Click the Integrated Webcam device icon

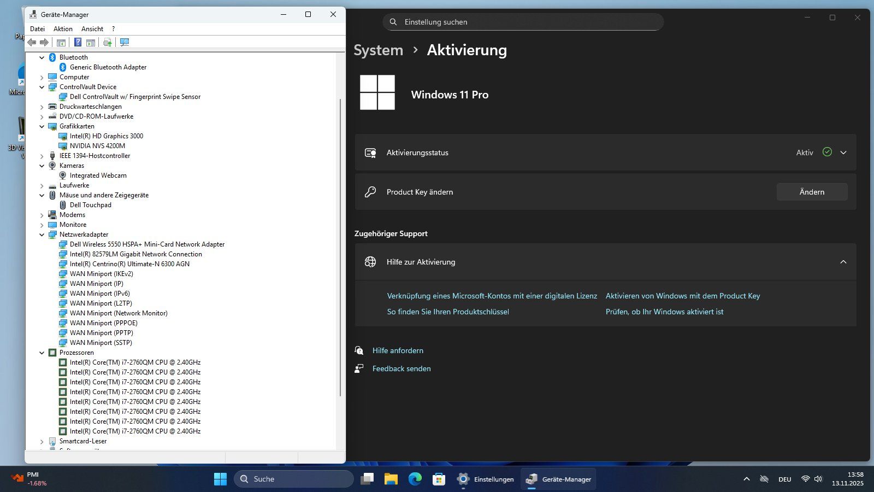click(63, 175)
